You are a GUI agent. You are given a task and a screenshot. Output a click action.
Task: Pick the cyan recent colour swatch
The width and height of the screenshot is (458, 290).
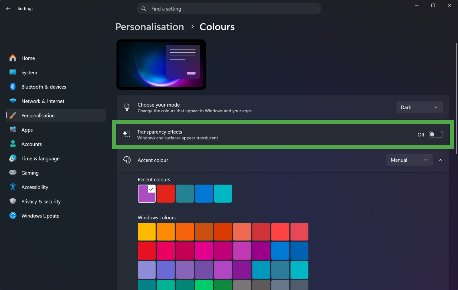point(223,193)
